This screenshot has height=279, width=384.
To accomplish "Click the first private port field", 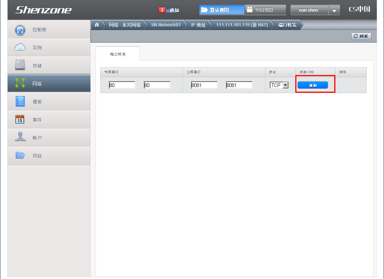I will (x=122, y=85).
